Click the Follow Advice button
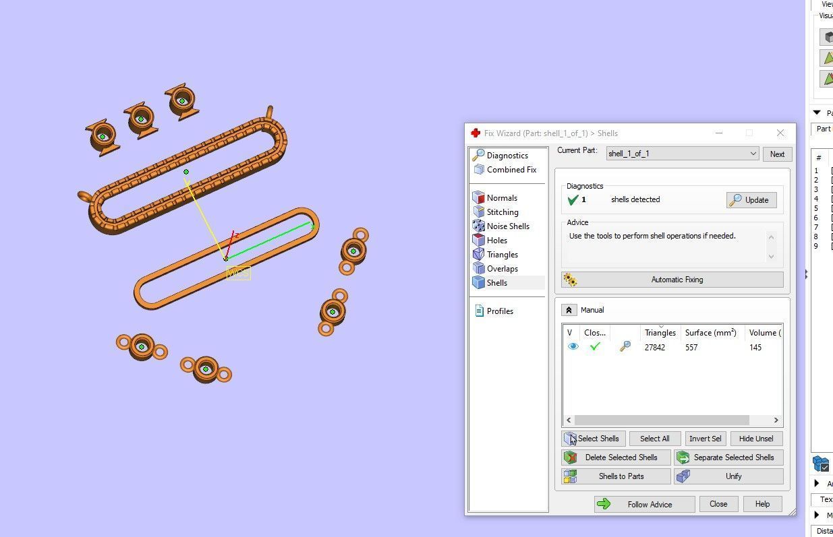Screen dimensions: 833x537 click(x=644, y=504)
